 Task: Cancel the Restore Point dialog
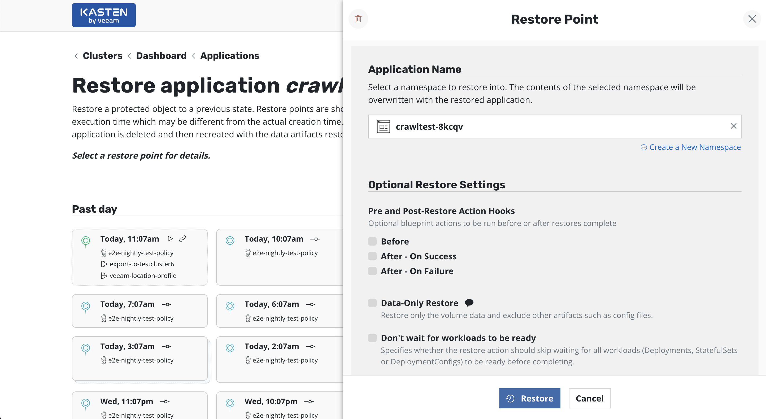click(x=589, y=398)
